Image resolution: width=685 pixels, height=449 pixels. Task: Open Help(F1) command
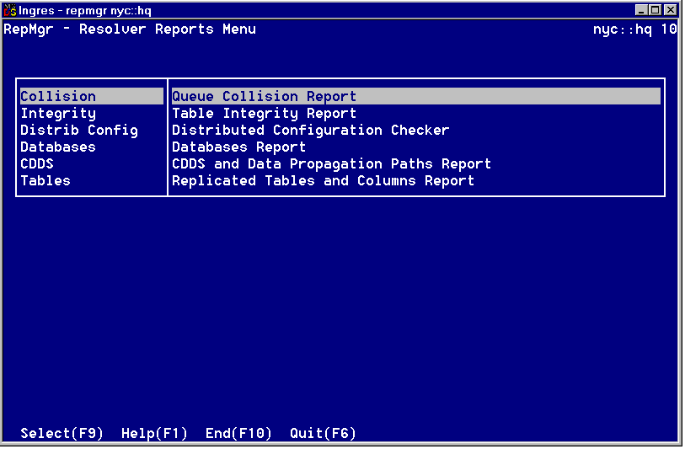pyautogui.click(x=154, y=433)
